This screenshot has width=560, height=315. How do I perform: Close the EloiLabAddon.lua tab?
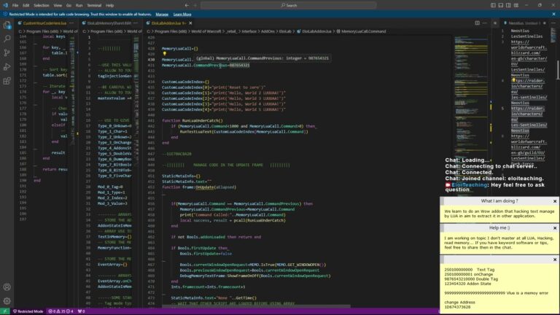(190, 23)
